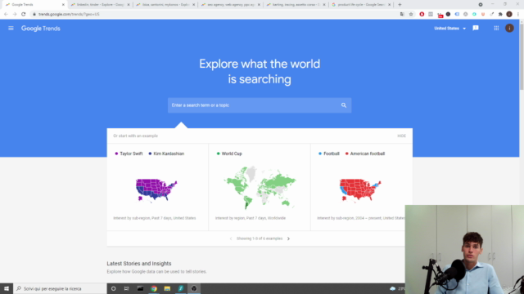Open the Chrome three-dot menu
The image size is (524, 294).
click(x=518, y=14)
